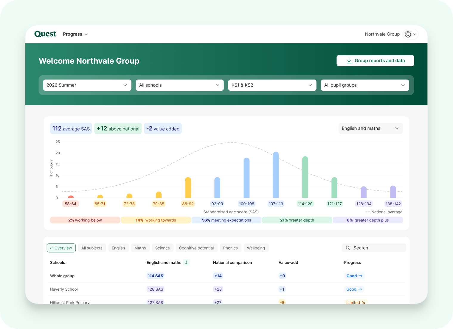The width and height of the screenshot is (453, 329).
Task: Click the 86-92 score range label
Action: 188,204
